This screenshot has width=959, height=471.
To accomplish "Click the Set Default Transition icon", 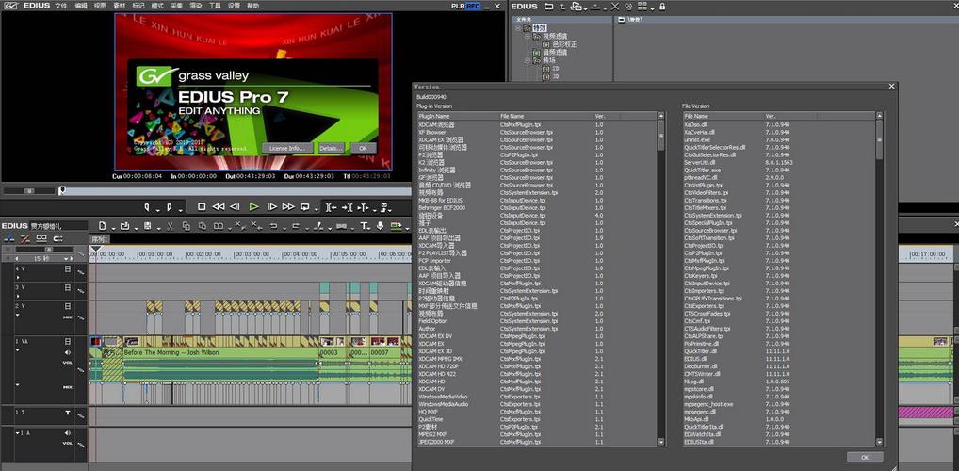I will [x=341, y=226].
